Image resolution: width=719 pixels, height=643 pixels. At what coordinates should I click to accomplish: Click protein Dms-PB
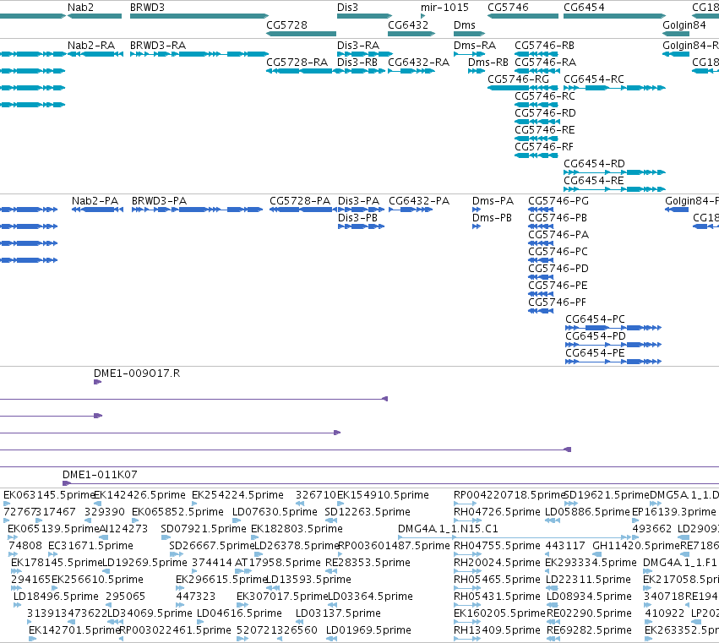[x=492, y=218]
